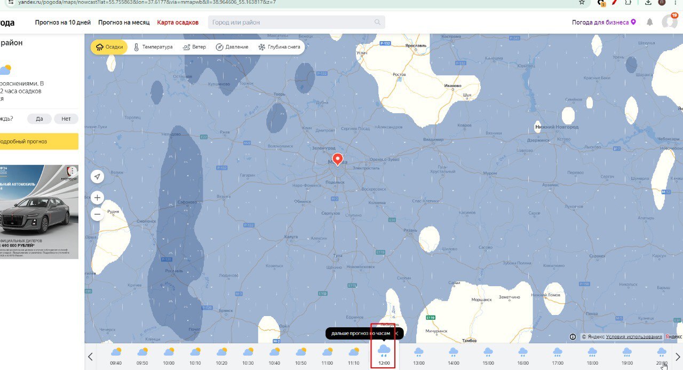
Task: Select the 10:30 timeline slot
Action: pyautogui.click(x=248, y=356)
